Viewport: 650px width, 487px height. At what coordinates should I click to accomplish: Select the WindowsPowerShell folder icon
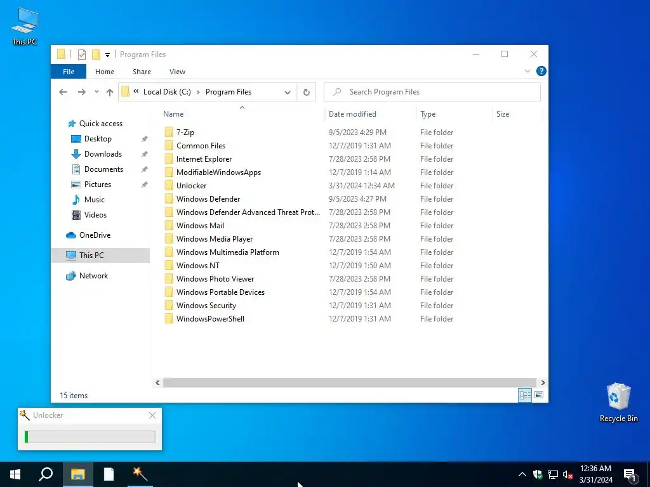tap(169, 319)
